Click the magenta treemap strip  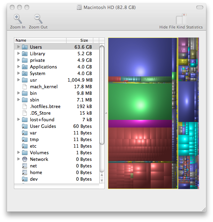pos(140,124)
